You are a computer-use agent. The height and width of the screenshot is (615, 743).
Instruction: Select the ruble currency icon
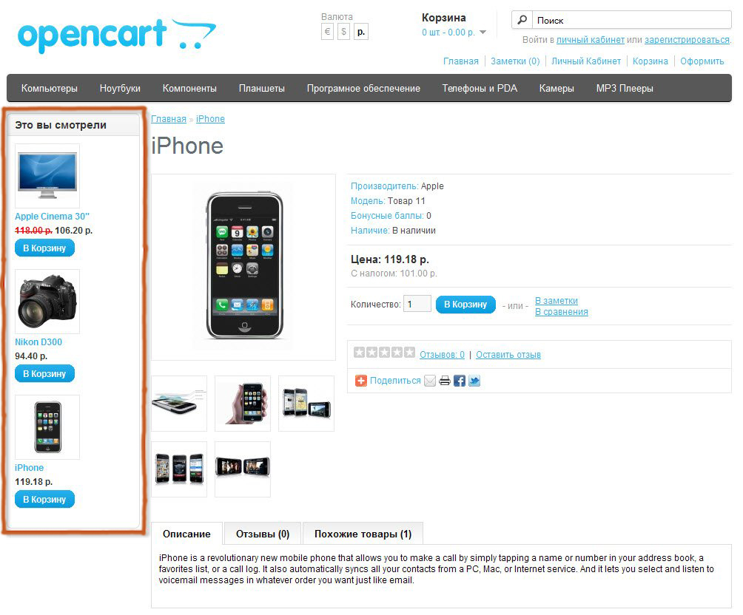coord(360,33)
